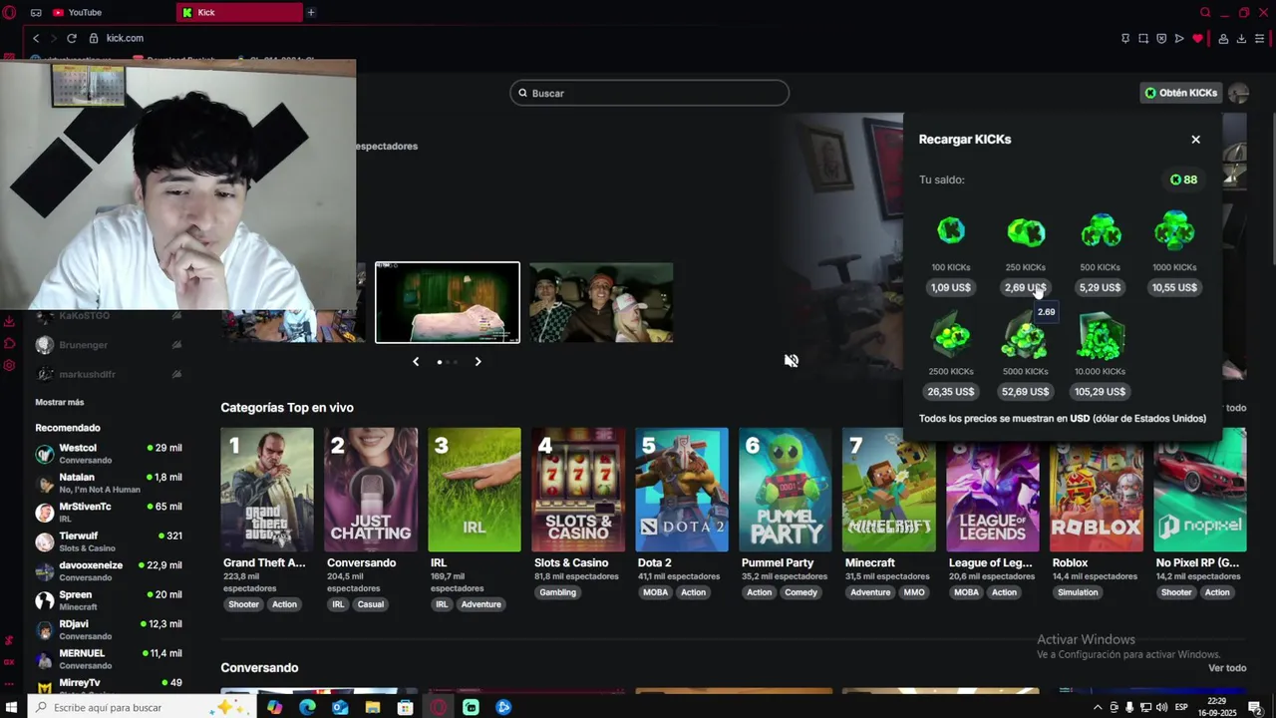
Task: Open Pummel Party category card
Action: pos(786,490)
